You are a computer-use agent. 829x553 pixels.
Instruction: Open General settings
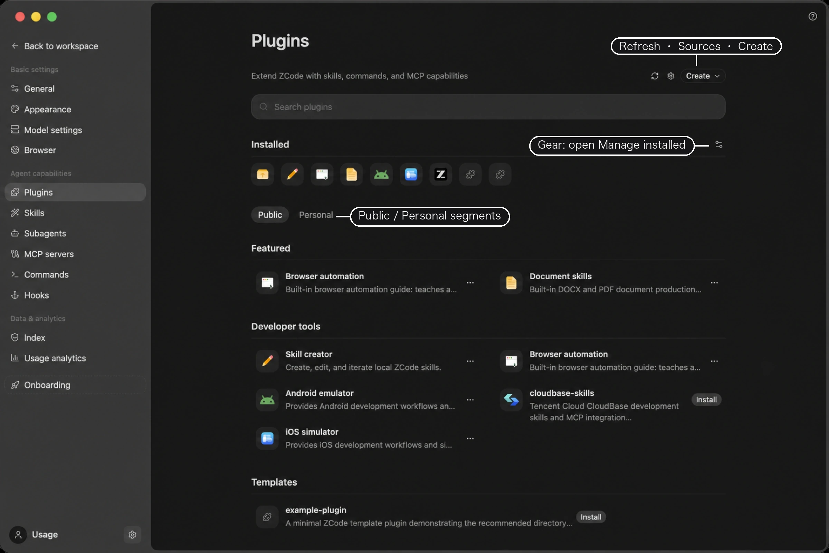click(75, 88)
